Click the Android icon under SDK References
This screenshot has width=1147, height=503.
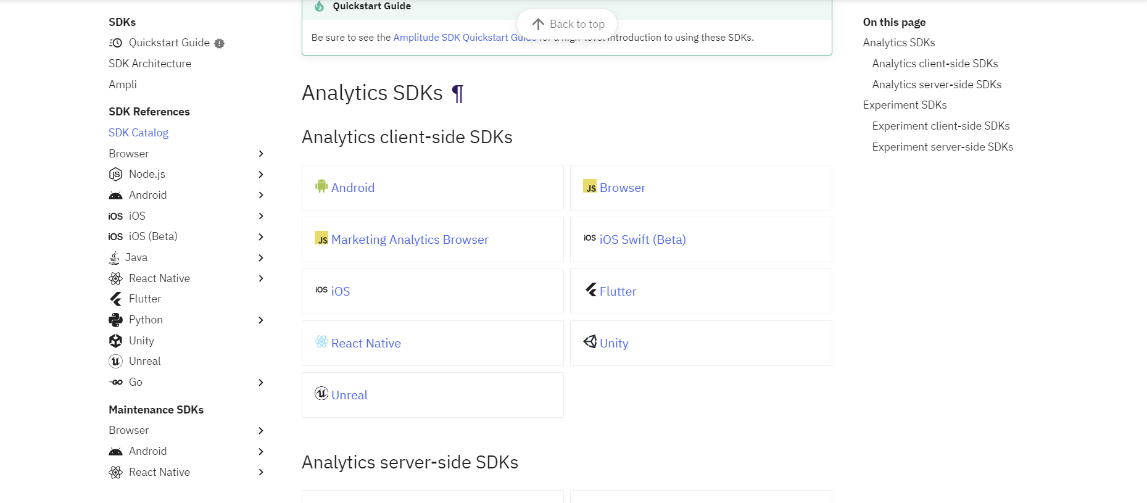(115, 195)
